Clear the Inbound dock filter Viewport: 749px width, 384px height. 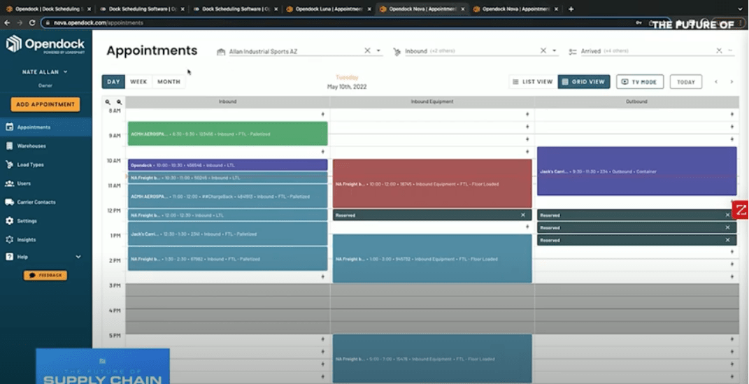pyautogui.click(x=543, y=50)
